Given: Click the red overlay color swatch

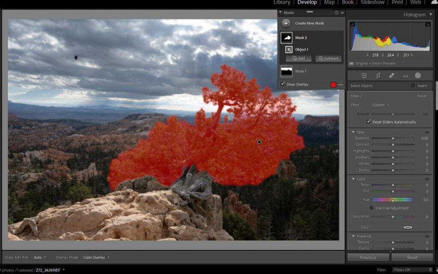Looking at the screenshot, I should [333, 84].
